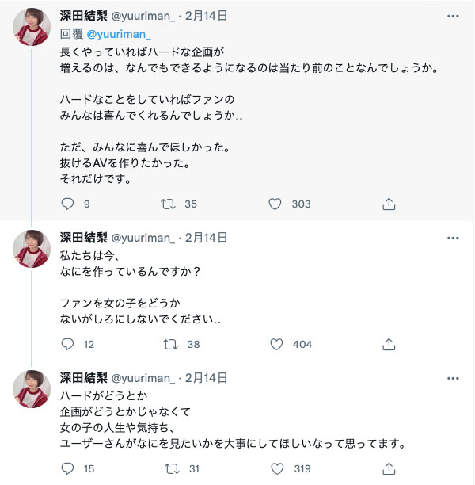Screen dimensions: 475x485
Task: Retweet the first tweet with 35 retweets
Action: click(168, 204)
